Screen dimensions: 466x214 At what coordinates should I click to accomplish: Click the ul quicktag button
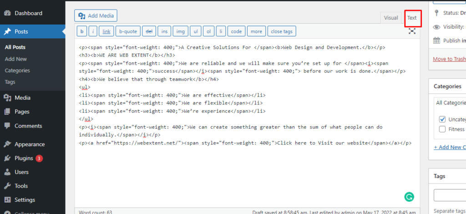(196, 31)
